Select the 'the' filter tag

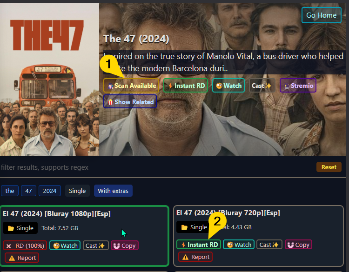(10, 191)
